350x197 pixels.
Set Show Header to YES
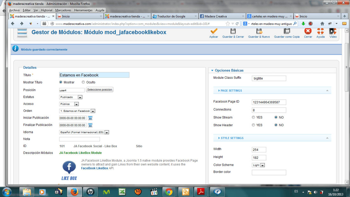click(253, 125)
